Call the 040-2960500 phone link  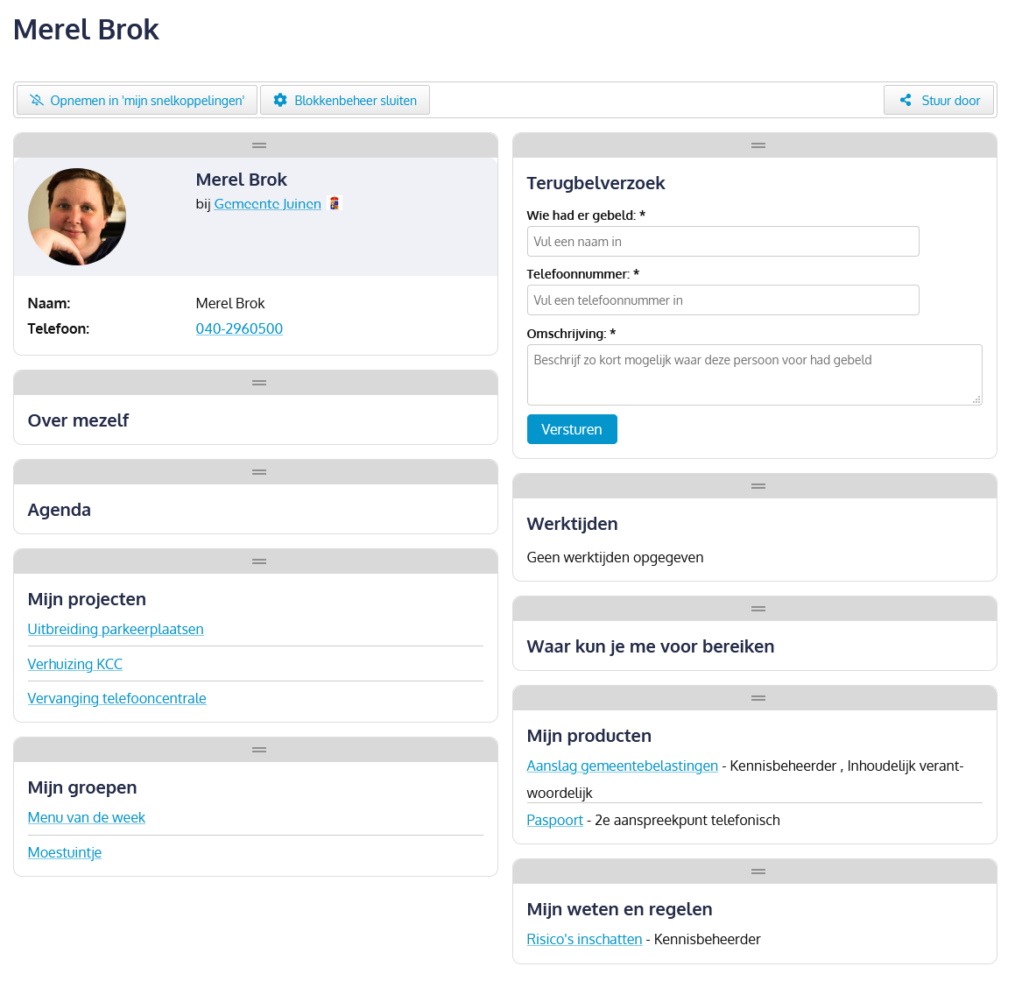(x=239, y=329)
